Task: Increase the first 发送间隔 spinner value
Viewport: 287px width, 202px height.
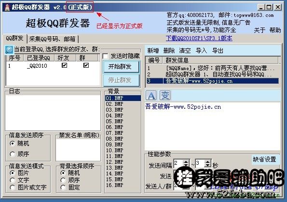Action: tap(186, 161)
